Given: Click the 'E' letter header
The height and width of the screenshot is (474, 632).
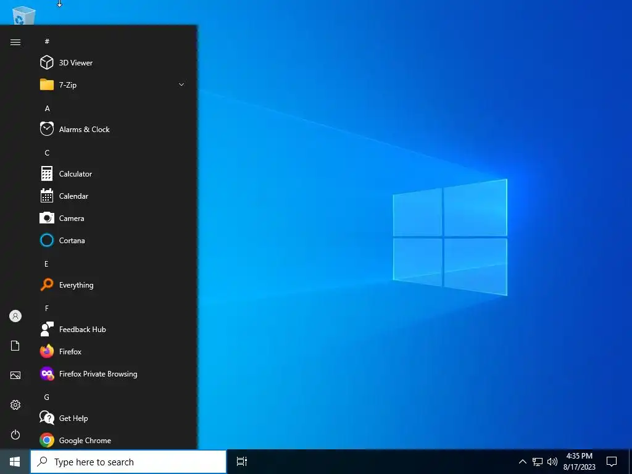Looking at the screenshot, I should [46, 264].
